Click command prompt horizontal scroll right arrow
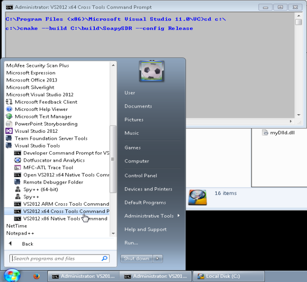The height and width of the screenshot is (282, 307). [x=291, y=121]
